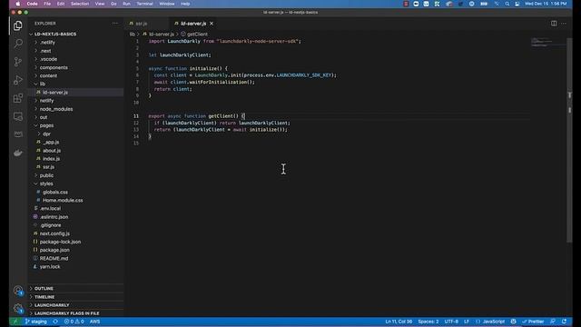The image size is (581, 327).
Task: Open the Go menu
Action: tap(113, 4)
